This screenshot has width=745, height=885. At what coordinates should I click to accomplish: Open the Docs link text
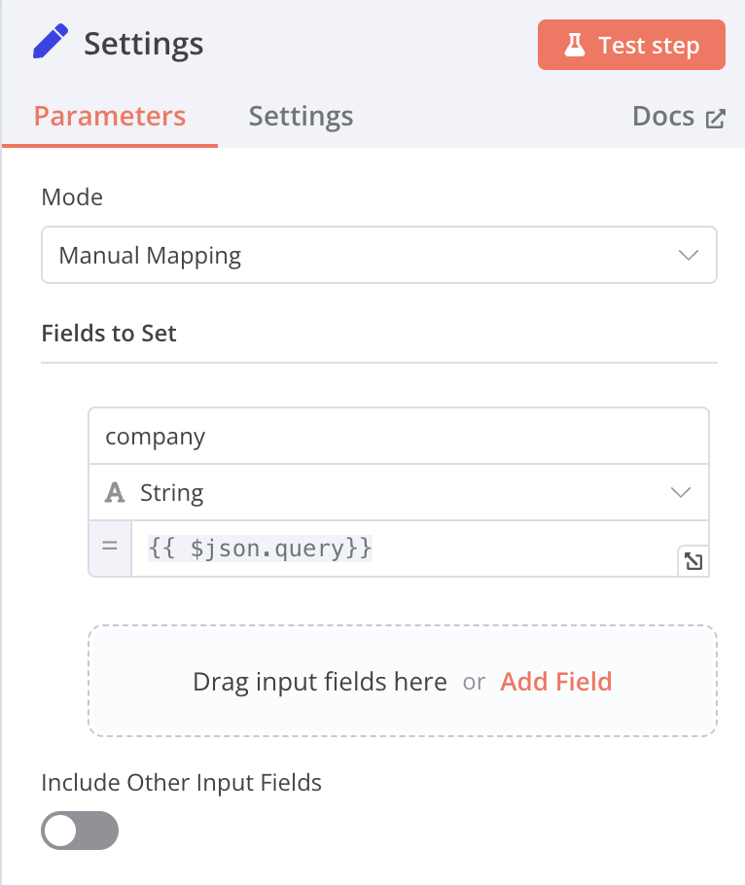point(663,117)
